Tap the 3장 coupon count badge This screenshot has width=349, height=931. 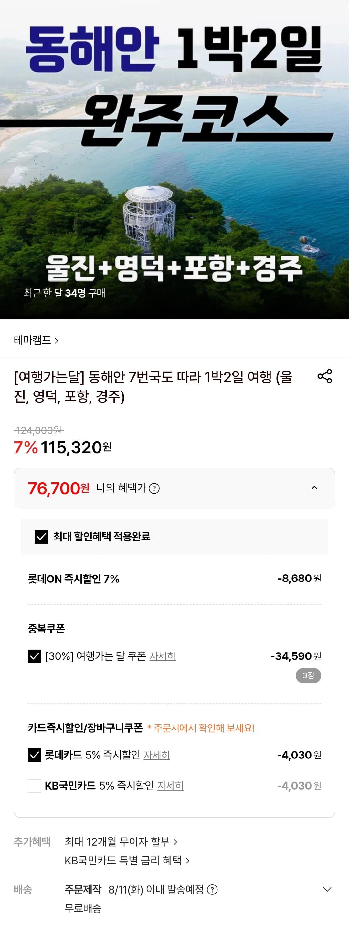tap(308, 675)
